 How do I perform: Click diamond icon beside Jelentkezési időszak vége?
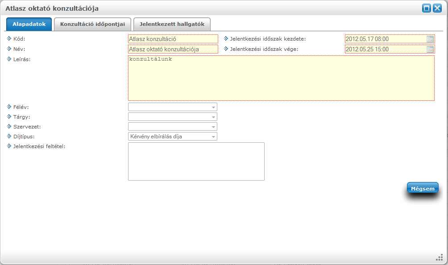click(x=226, y=49)
